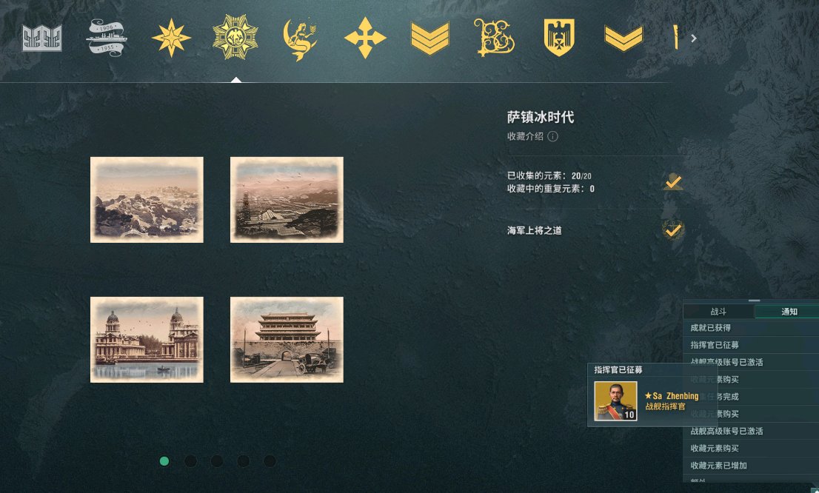This screenshot has height=493, width=819.
Task: Open the eight-pointed gold star collection
Action: click(x=171, y=38)
